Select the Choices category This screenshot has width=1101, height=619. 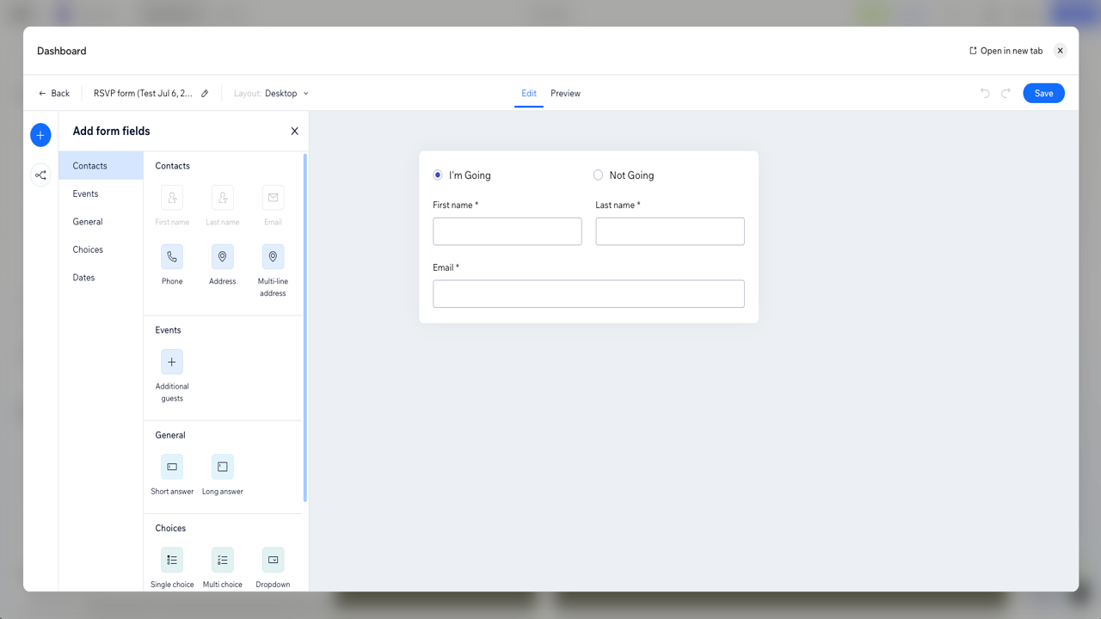pos(101,249)
